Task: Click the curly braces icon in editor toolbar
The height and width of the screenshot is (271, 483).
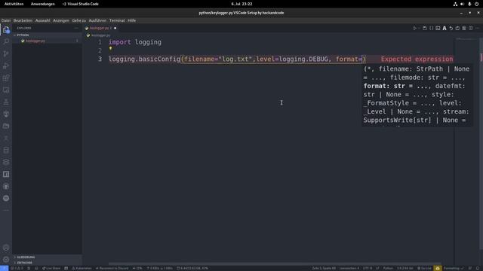Action: tap(431, 29)
